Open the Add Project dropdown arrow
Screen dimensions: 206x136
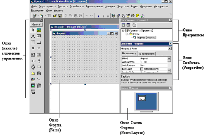38,16
